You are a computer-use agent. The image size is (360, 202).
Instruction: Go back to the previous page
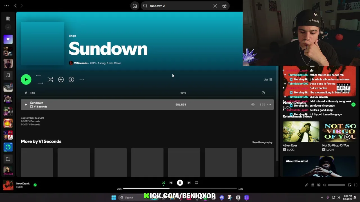coord(15,6)
